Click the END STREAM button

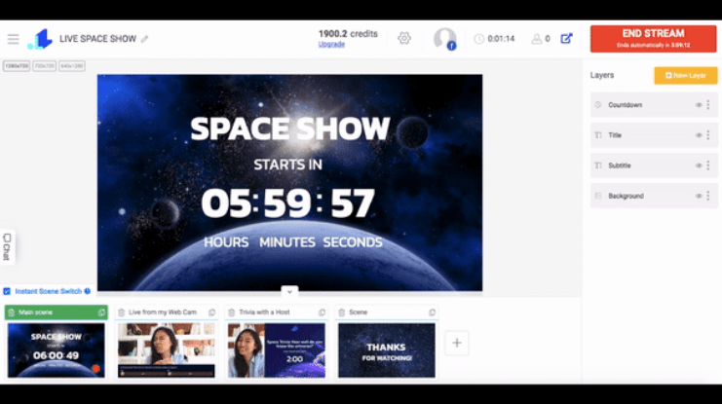click(x=654, y=39)
